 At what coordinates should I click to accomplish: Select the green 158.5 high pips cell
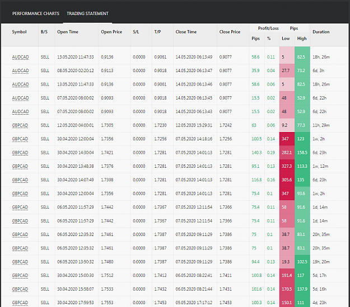click(302, 153)
